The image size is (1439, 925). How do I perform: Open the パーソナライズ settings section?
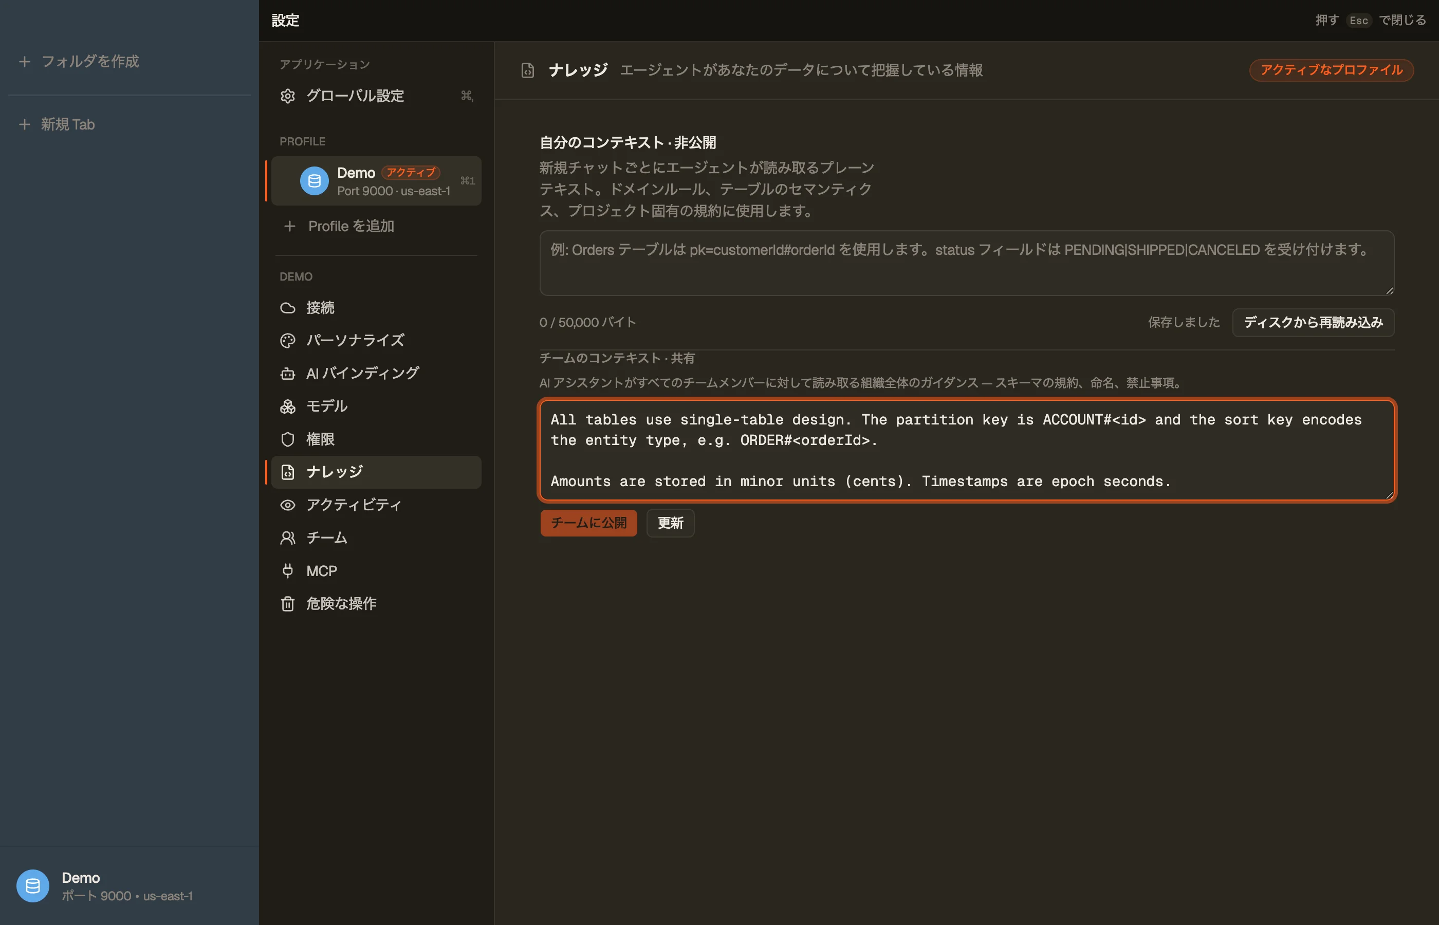coord(376,341)
